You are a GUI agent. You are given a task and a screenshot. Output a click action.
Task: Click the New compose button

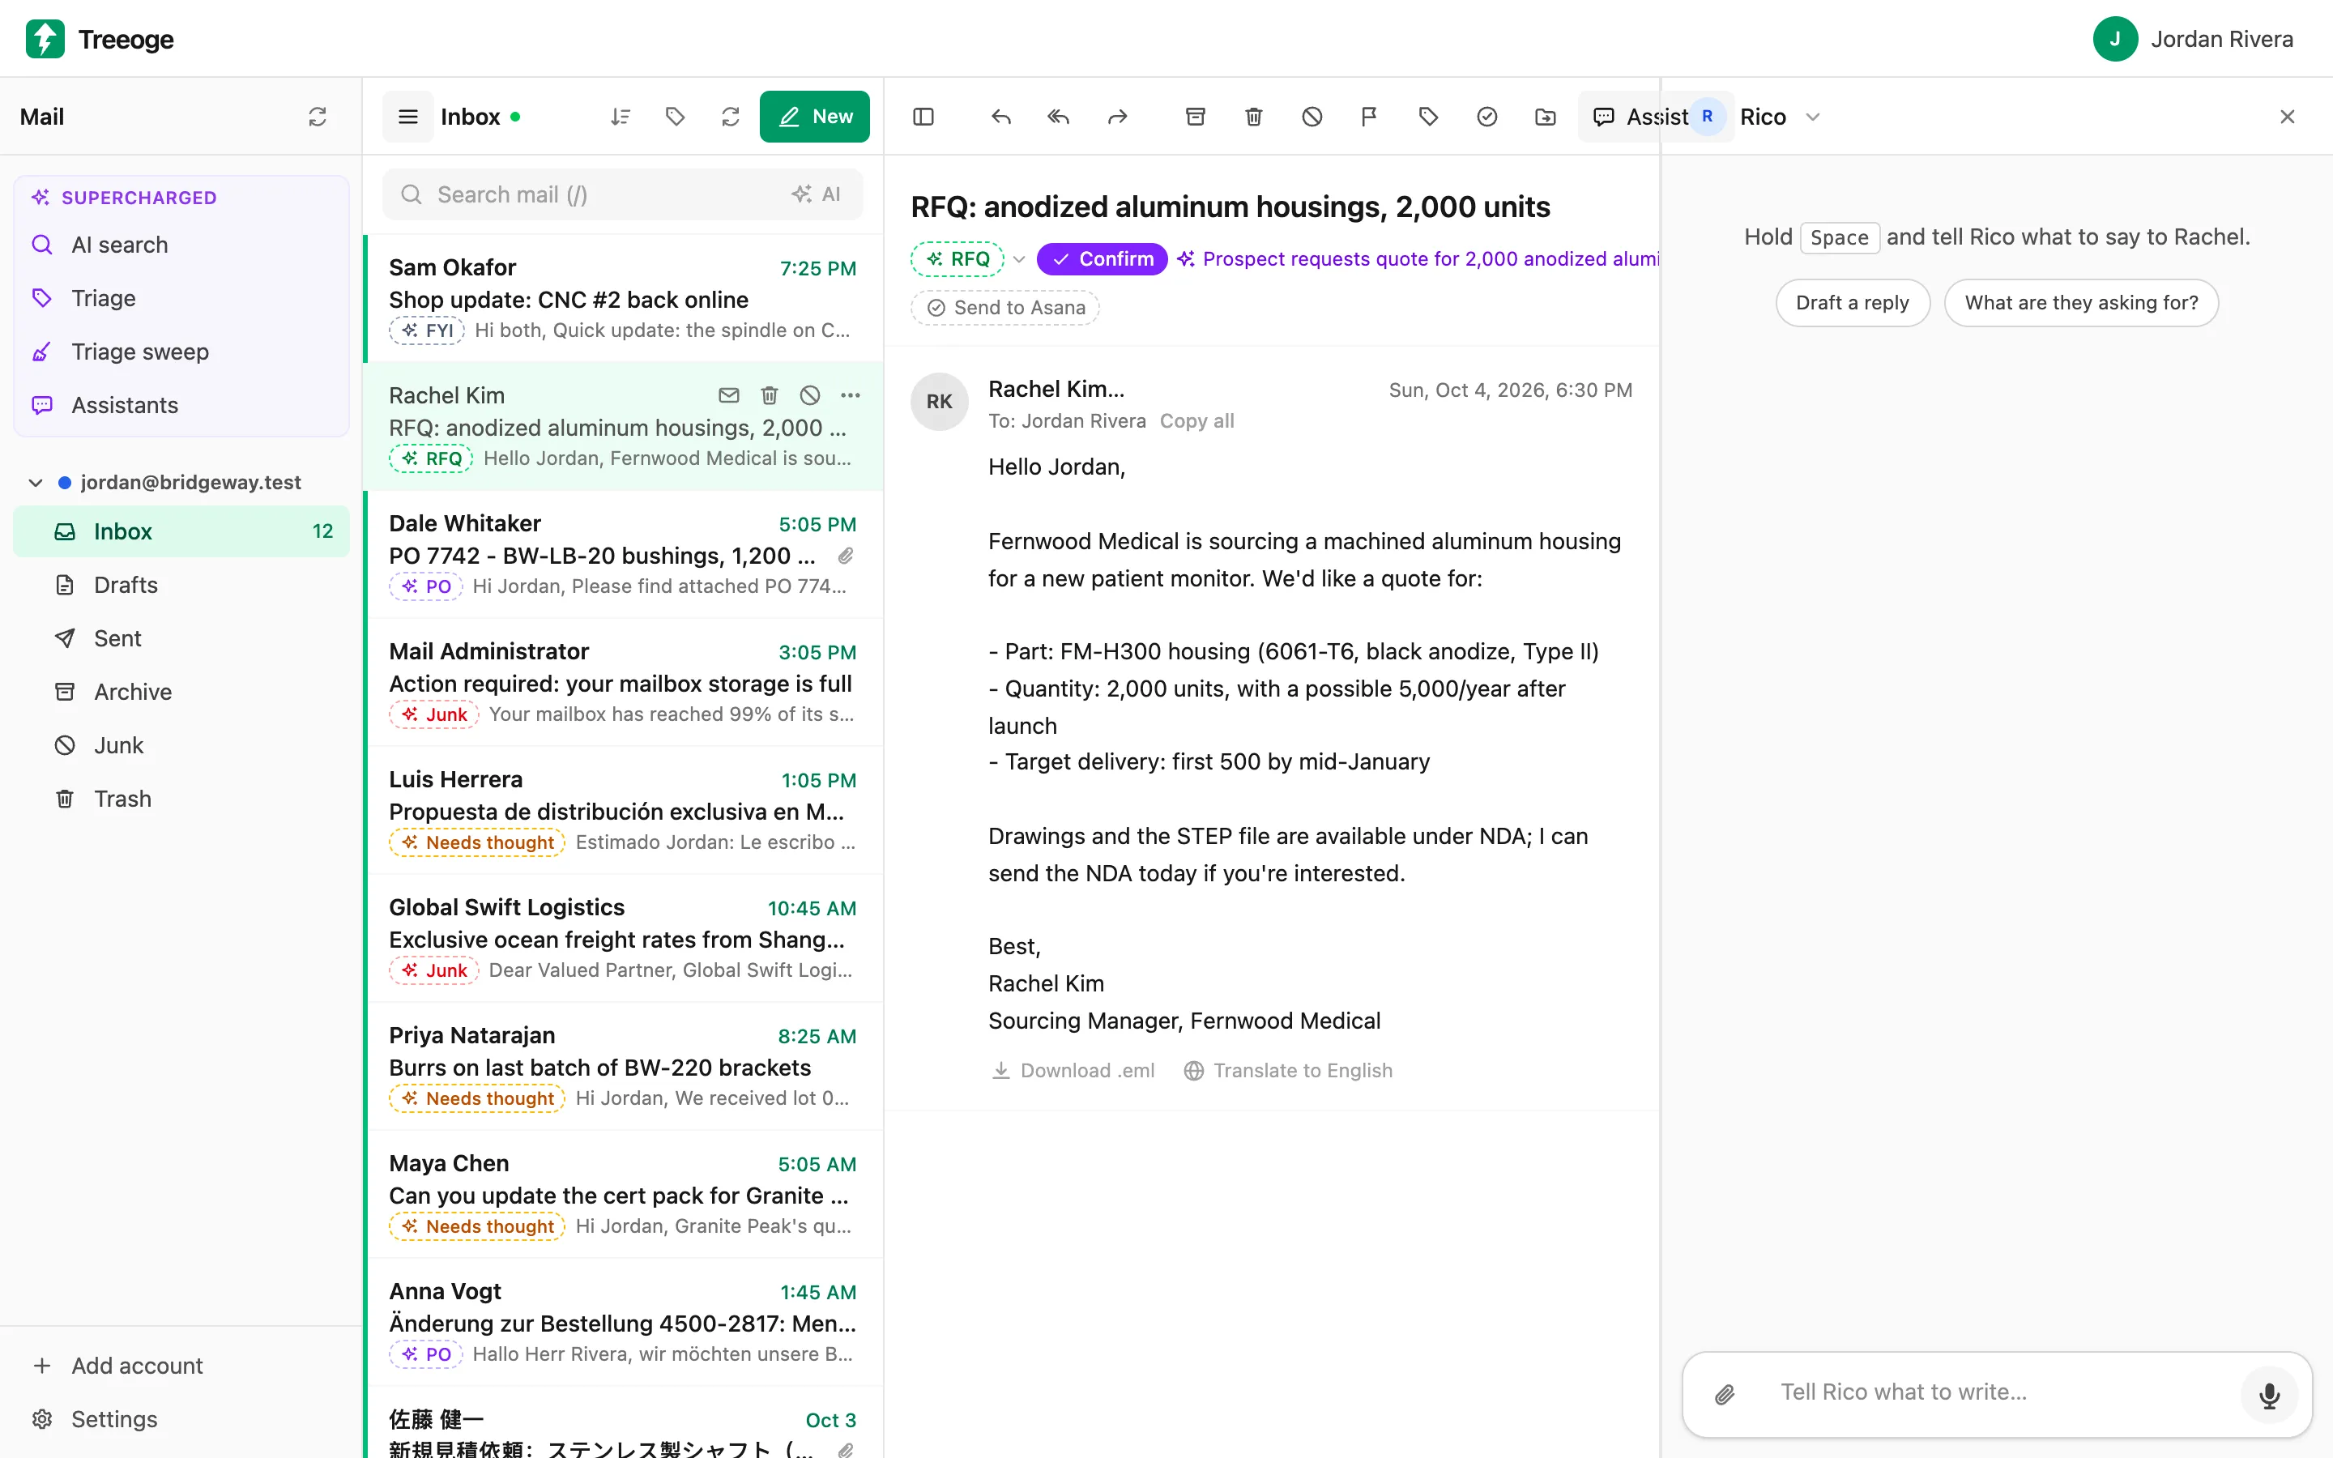(x=815, y=117)
